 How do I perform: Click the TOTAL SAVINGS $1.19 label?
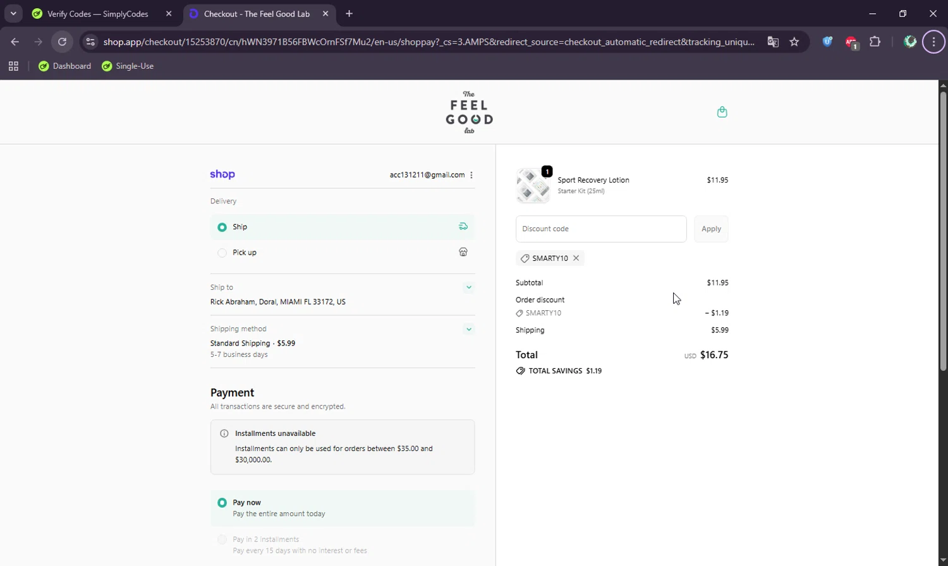[565, 371]
